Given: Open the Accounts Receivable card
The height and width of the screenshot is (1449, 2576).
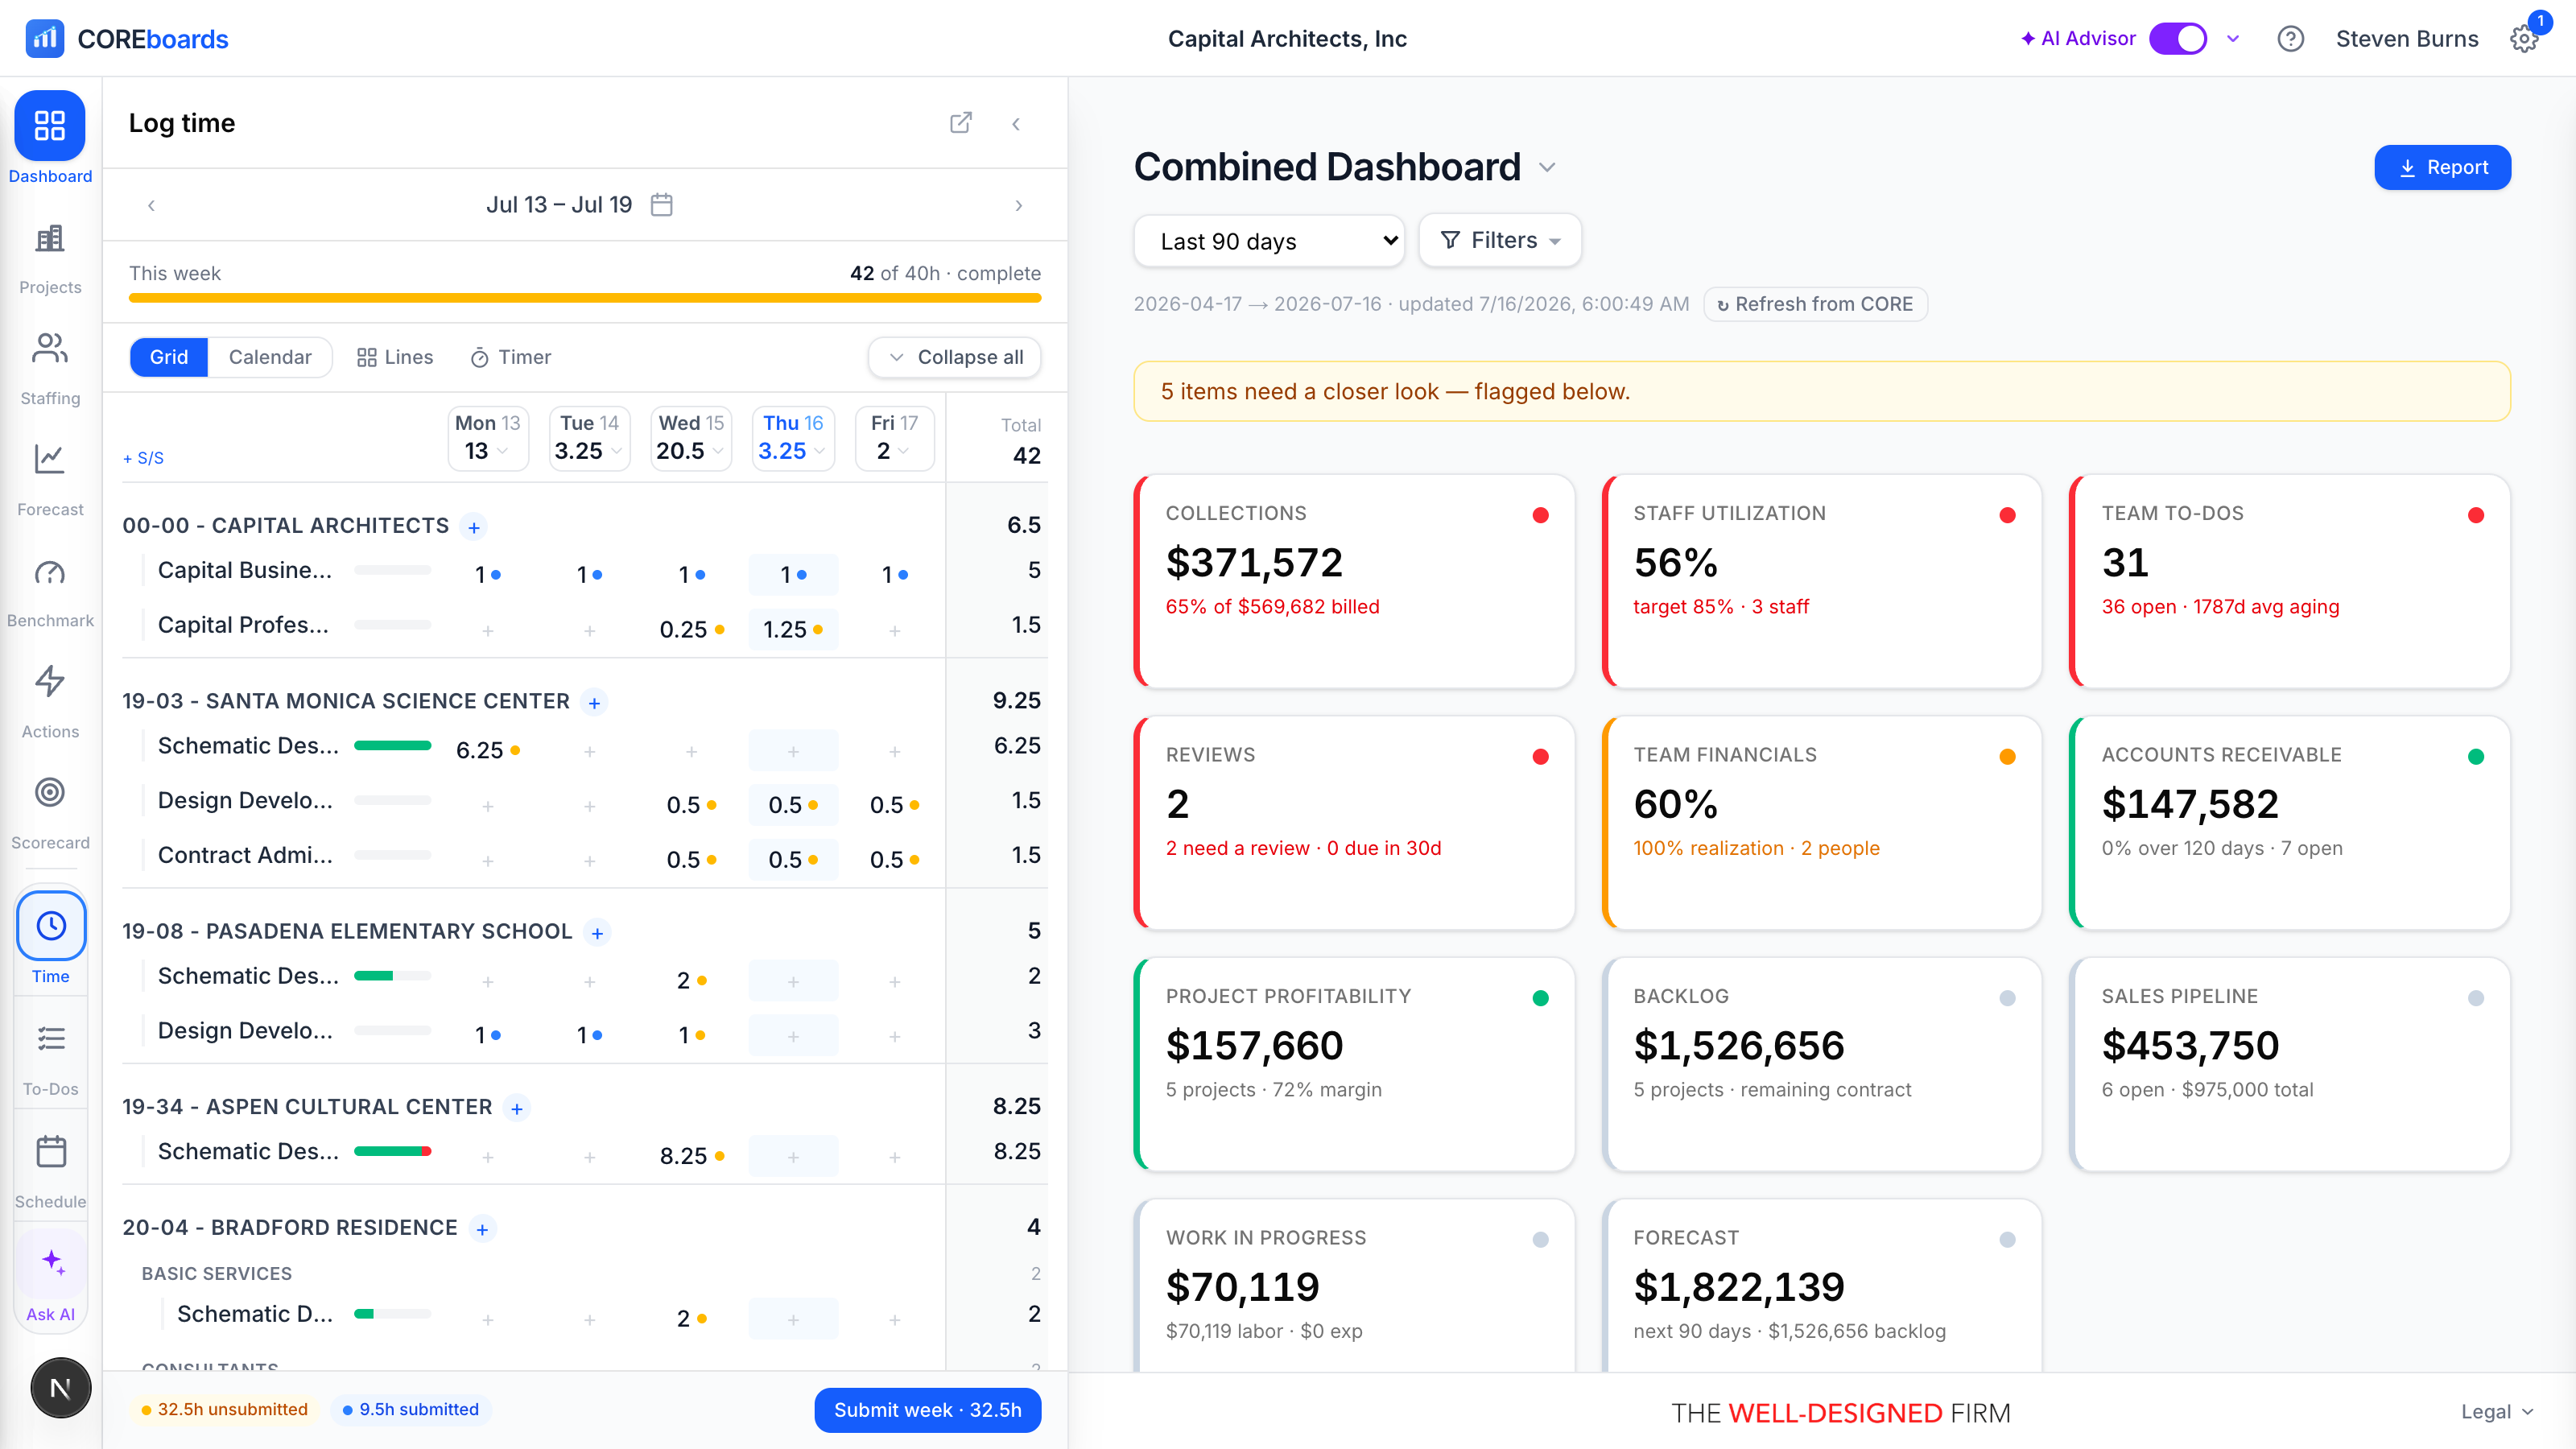Looking at the screenshot, I should tap(2290, 822).
